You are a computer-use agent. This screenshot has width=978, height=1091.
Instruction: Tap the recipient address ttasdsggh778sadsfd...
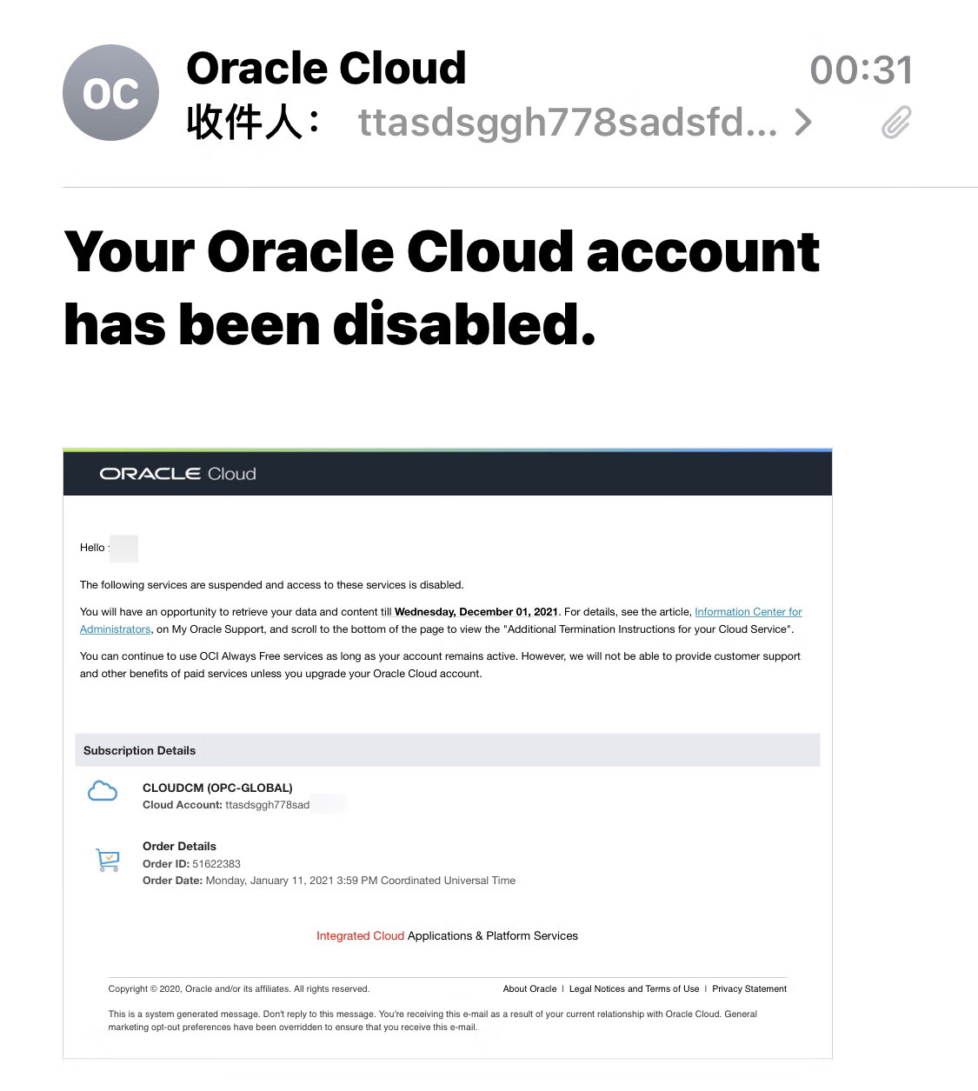[567, 123]
